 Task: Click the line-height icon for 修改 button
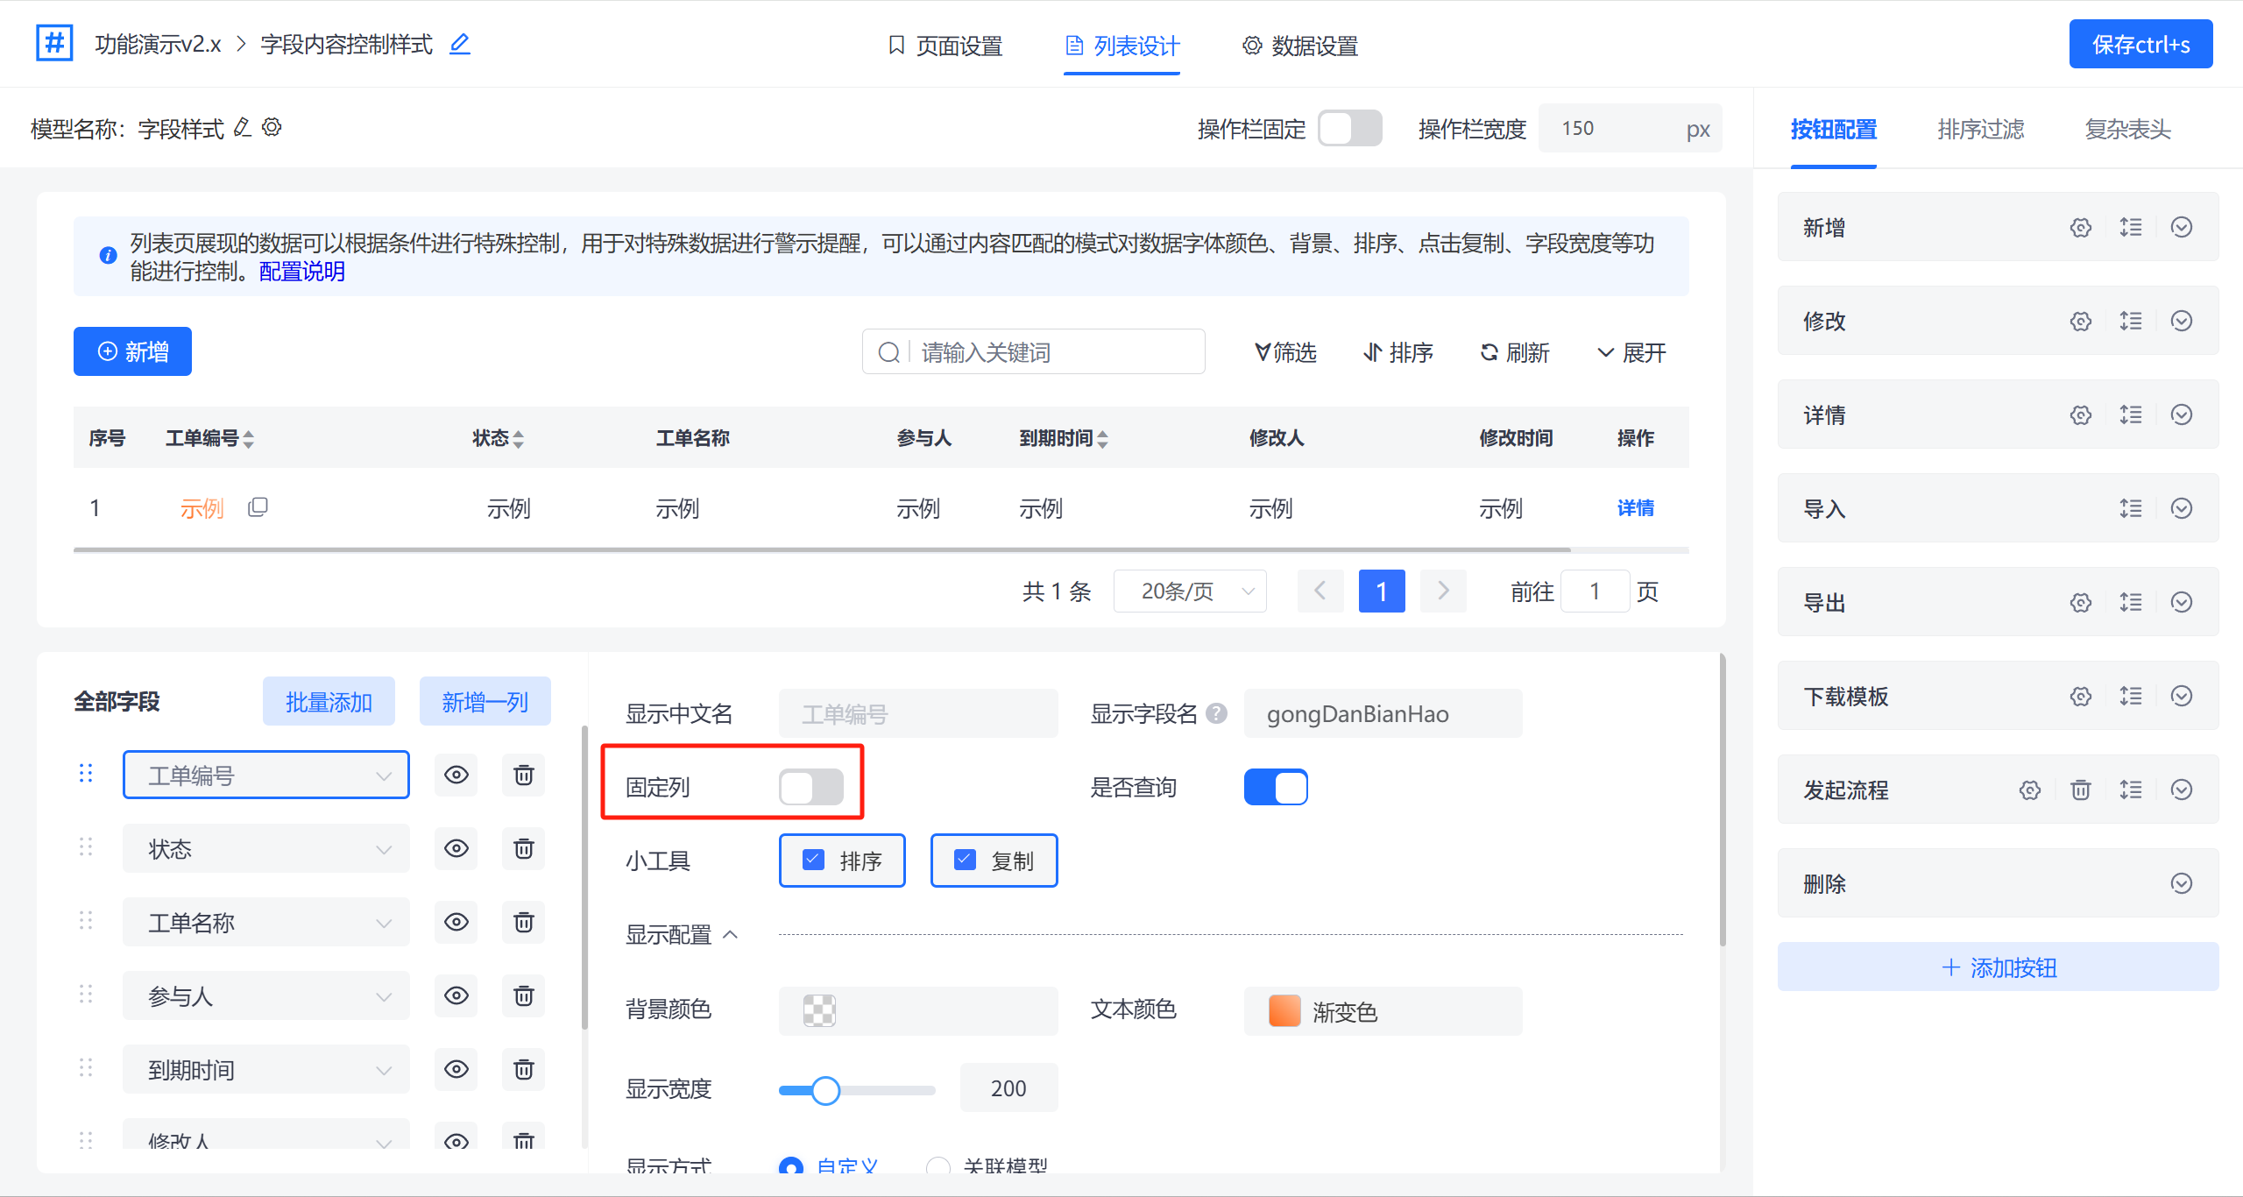pos(2131,321)
